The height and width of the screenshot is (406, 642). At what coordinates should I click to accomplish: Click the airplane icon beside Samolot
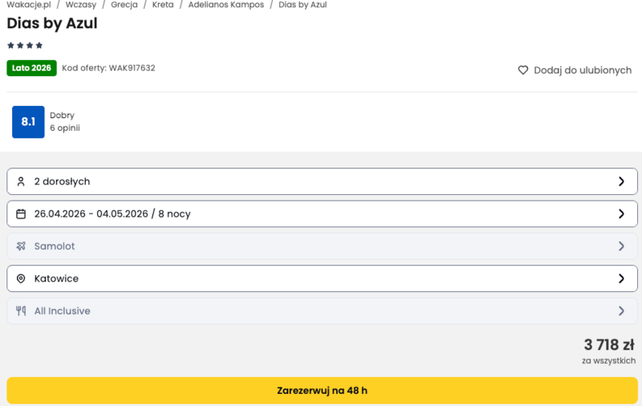click(x=21, y=246)
